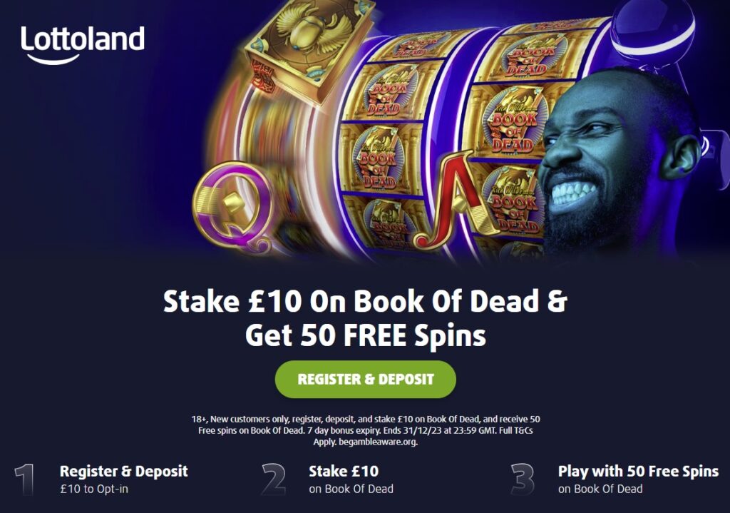Click the step 3 number icon

click(x=523, y=479)
